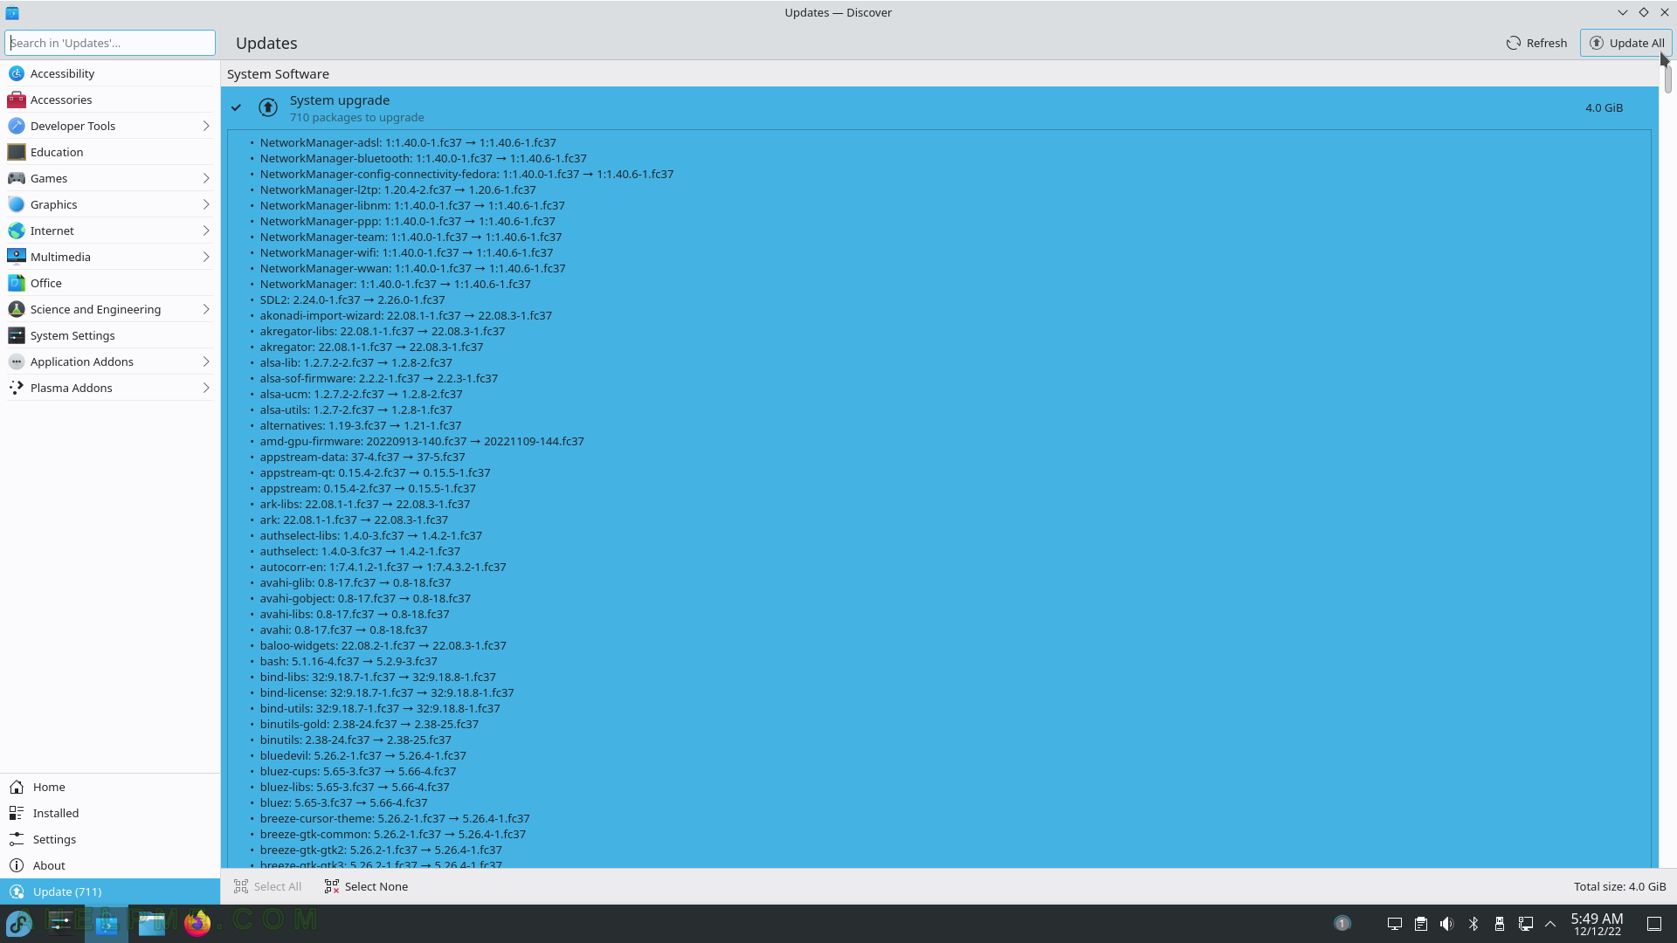Expand the Internet submenu arrow
This screenshot has height=943, width=1677.
pos(206,231)
